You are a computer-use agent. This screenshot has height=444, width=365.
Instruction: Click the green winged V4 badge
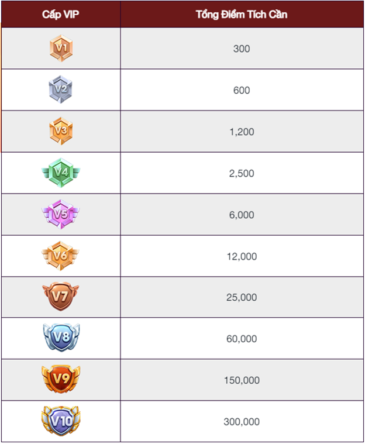click(61, 173)
